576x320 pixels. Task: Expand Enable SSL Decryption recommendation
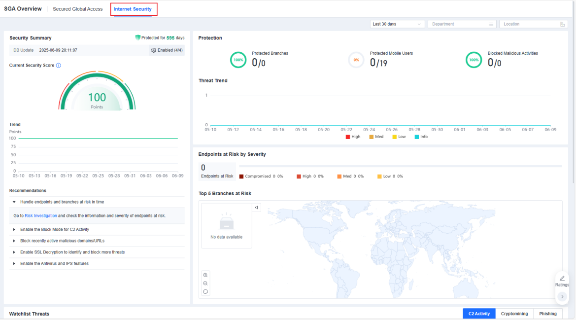(14, 252)
